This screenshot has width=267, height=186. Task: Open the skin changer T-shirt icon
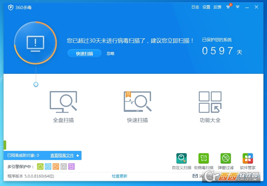(x=228, y=7)
